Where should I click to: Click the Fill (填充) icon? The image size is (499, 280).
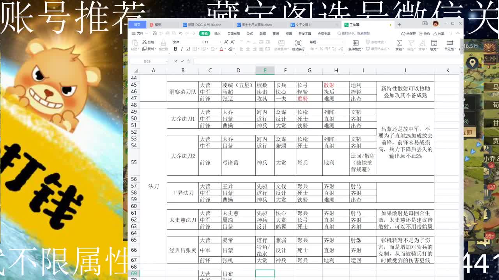pos(434,43)
